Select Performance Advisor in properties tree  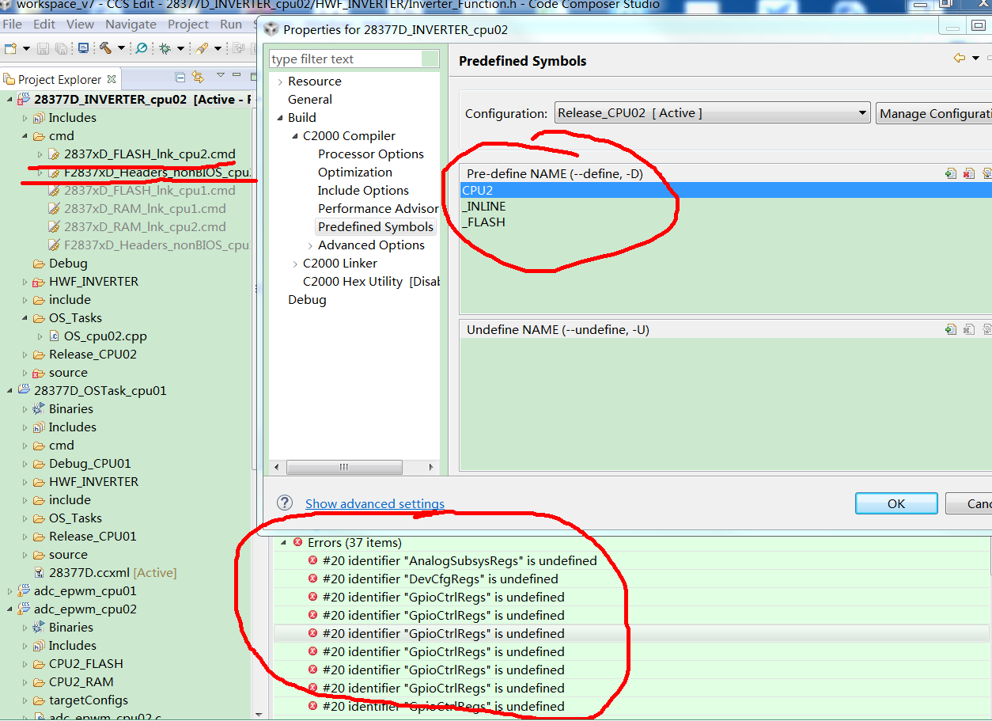378,209
